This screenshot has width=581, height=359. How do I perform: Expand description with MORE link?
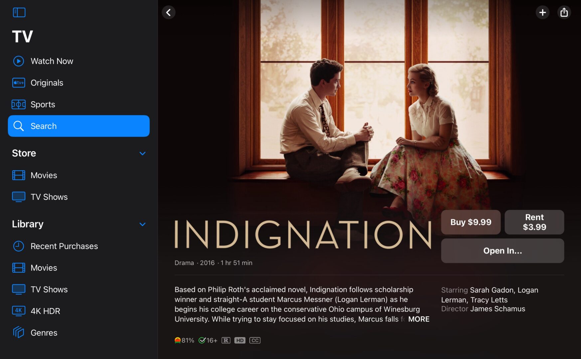pos(419,319)
